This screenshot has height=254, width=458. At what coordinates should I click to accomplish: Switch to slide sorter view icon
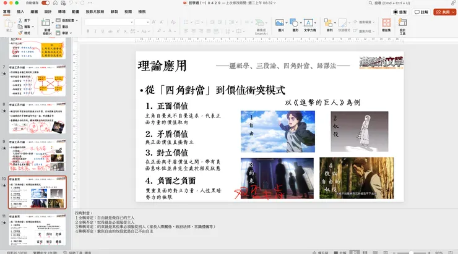pos(365,252)
